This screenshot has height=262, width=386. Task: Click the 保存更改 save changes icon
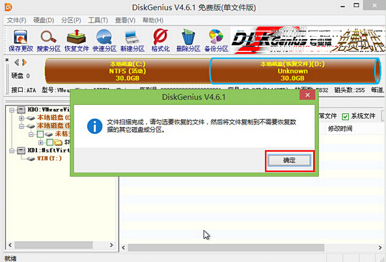[21, 40]
